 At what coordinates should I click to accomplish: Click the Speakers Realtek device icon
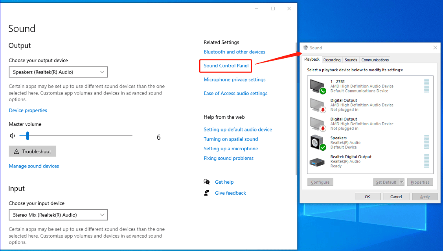point(317,142)
